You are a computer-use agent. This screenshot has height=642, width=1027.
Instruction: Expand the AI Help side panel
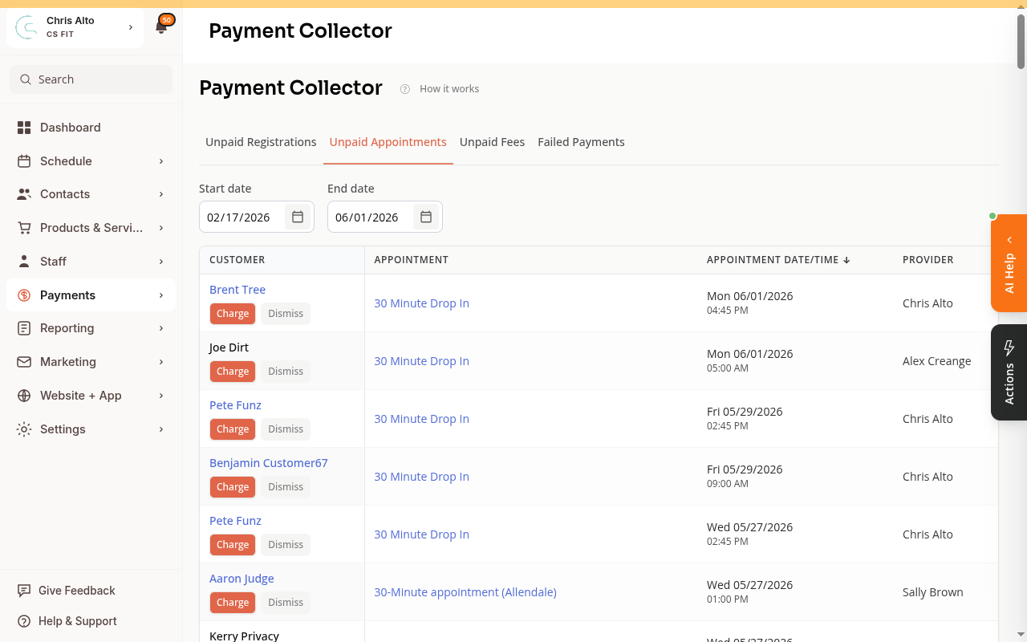point(1009,263)
